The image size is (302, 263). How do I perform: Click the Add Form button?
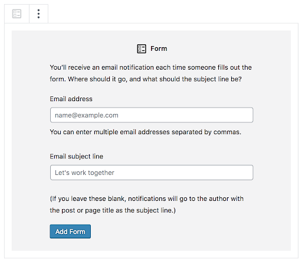(x=70, y=232)
